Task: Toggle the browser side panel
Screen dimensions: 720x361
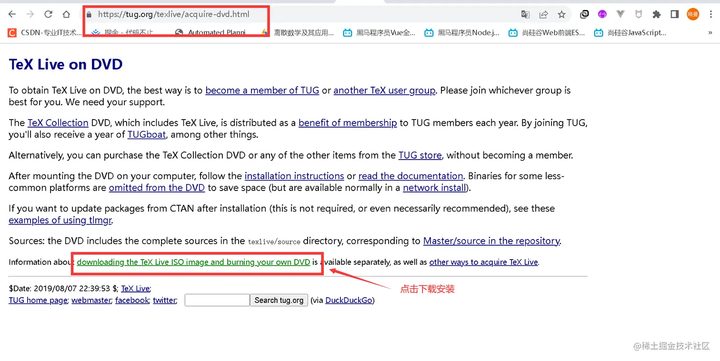Action: click(674, 14)
